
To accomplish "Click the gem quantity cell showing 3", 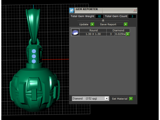I will tap(111, 34).
